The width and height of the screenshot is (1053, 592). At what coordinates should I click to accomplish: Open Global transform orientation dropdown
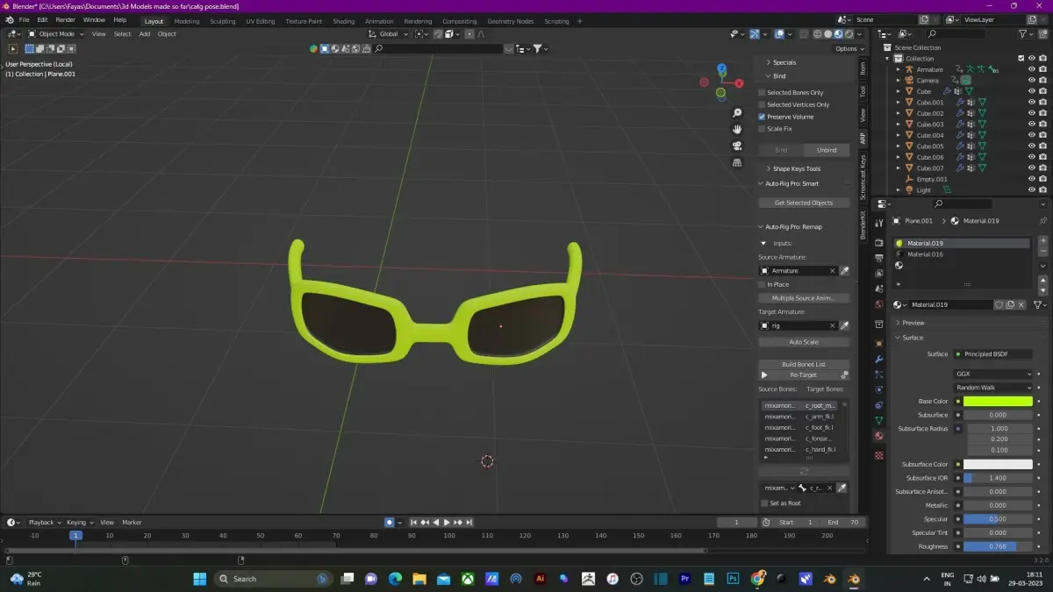pos(388,34)
